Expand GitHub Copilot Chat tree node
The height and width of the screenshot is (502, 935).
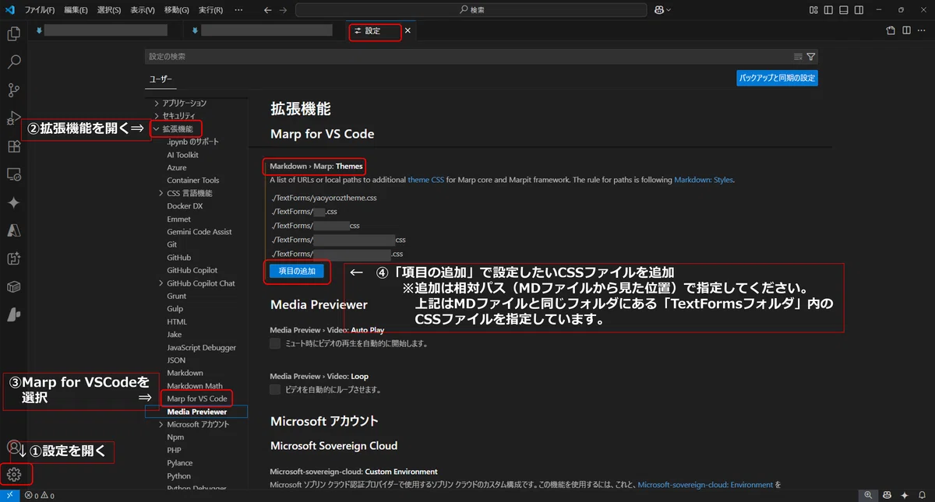(161, 283)
